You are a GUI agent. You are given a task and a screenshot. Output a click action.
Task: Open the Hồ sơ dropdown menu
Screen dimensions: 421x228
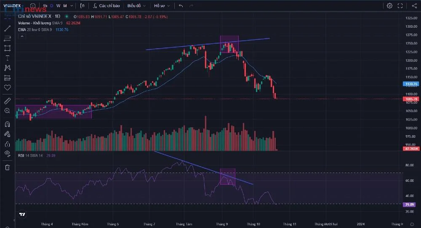pos(162,5)
